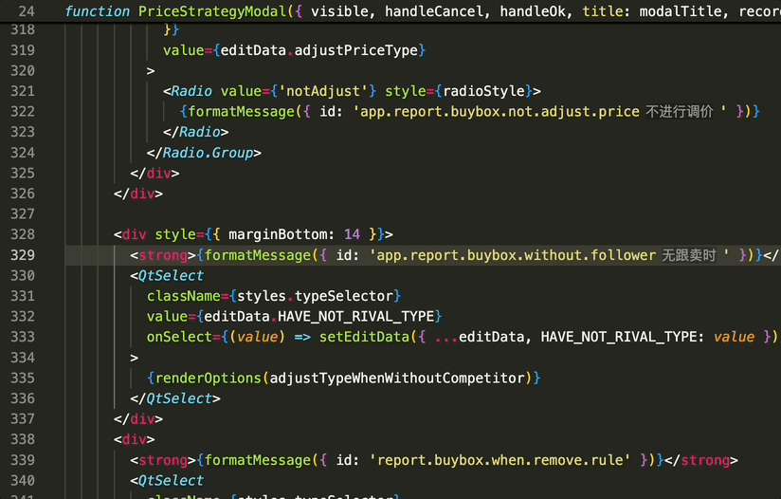Click the inline hint 无跟卖时
Image resolution: width=781 pixels, height=499 pixels.
[689, 255]
